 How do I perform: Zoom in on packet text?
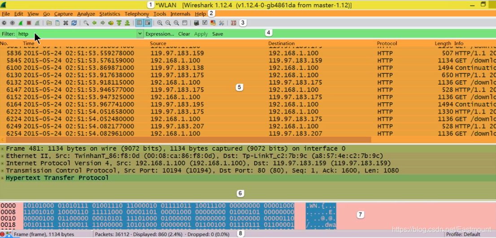point(160,23)
